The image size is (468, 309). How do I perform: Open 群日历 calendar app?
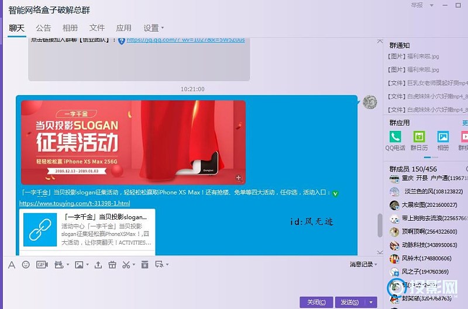(x=419, y=137)
